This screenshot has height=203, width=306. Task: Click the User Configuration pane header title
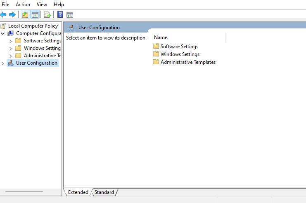99,28
